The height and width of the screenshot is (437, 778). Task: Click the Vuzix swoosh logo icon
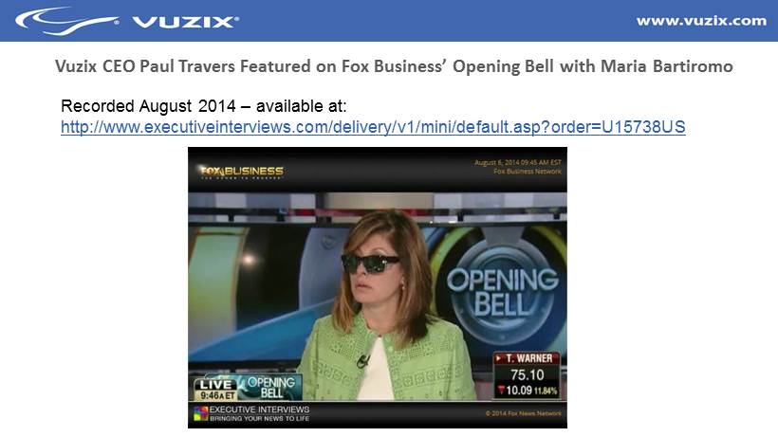(67, 21)
